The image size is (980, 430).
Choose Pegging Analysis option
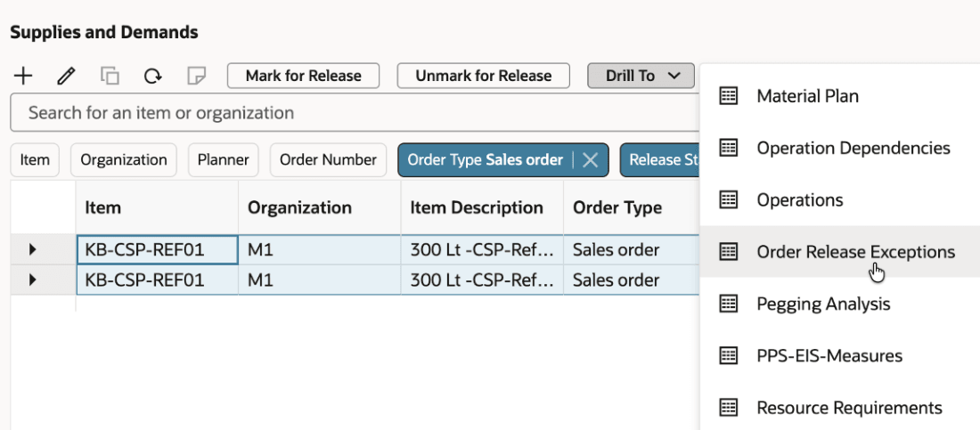tap(840, 304)
